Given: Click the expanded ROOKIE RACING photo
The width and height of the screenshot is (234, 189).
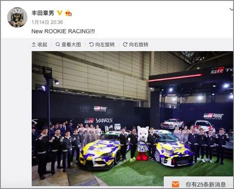Looking at the screenshot, I should coord(133,118).
